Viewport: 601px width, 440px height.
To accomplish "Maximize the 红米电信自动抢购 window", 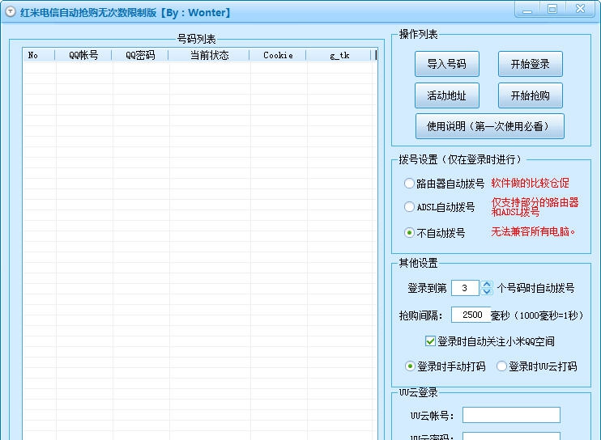I will pyautogui.click(x=552, y=9).
